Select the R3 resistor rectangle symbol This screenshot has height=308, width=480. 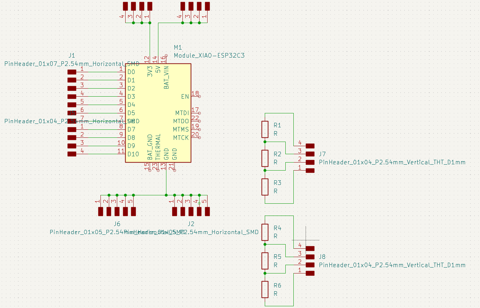point(265,187)
